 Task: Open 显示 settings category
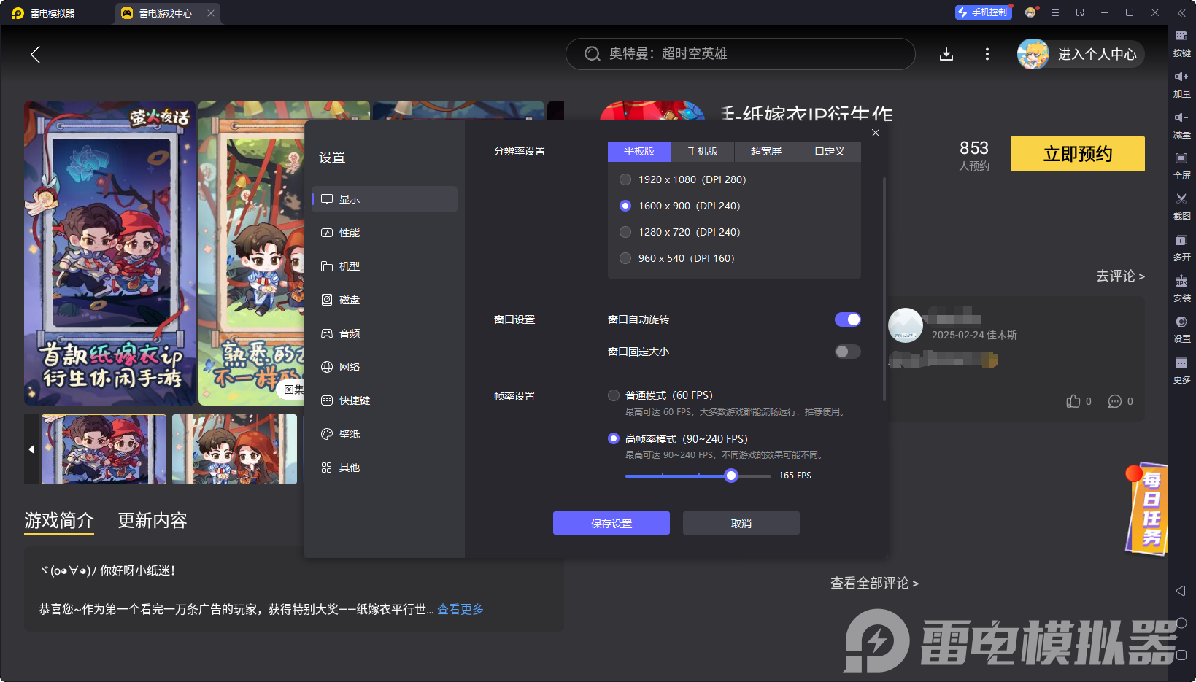(x=385, y=199)
